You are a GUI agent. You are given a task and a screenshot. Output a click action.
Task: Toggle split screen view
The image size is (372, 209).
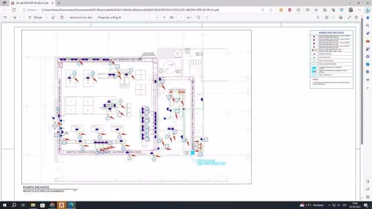[307, 10]
